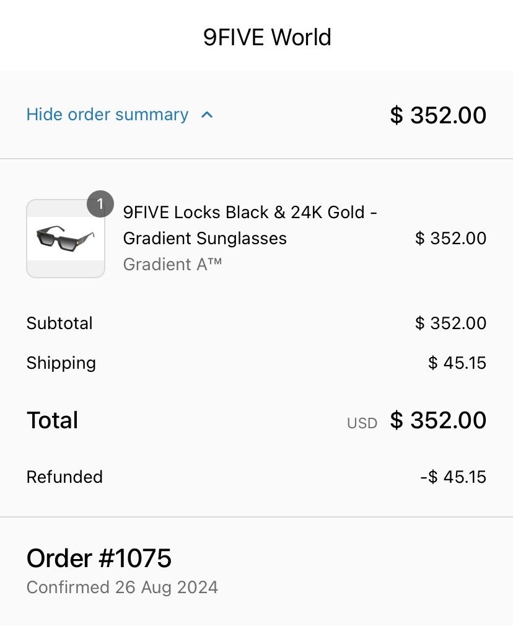This screenshot has height=626, width=513.
Task: Click the Hide order summary link
Action: click(x=107, y=115)
